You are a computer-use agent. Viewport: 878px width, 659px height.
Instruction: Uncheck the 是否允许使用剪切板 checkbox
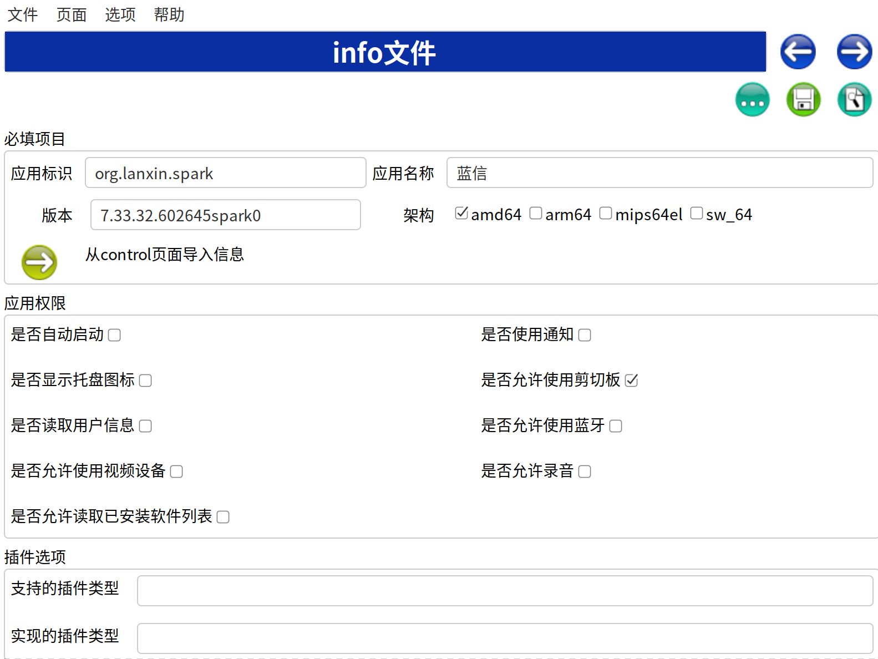tap(631, 381)
